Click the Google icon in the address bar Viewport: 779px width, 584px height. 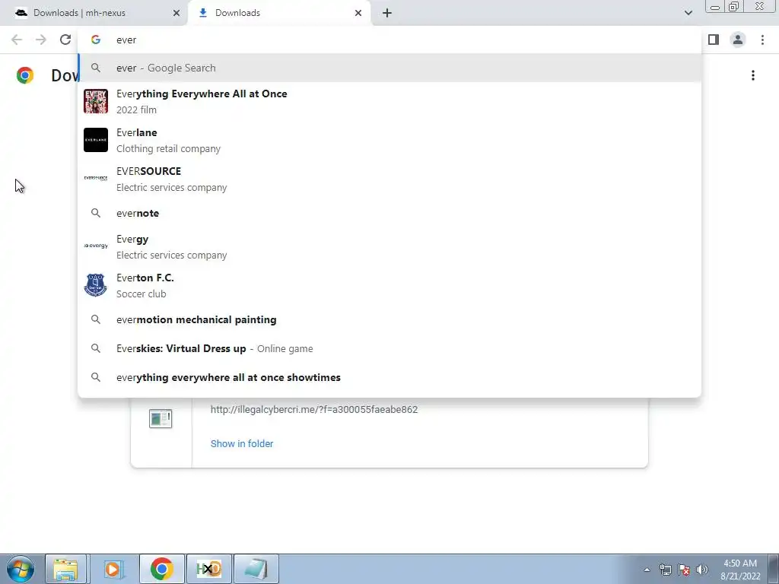pyautogui.click(x=96, y=40)
